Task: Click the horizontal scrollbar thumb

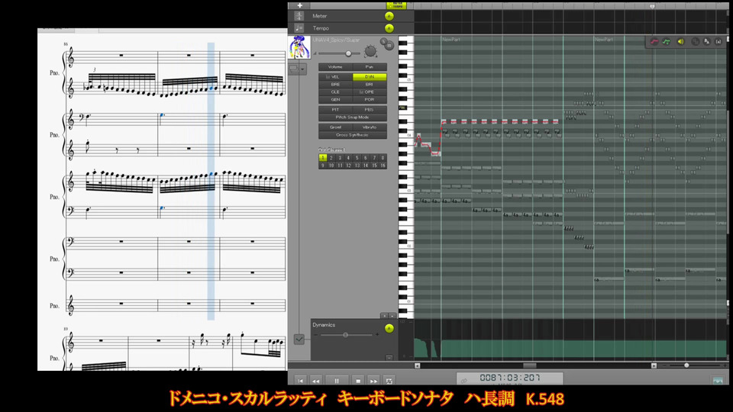Action: tap(530, 365)
